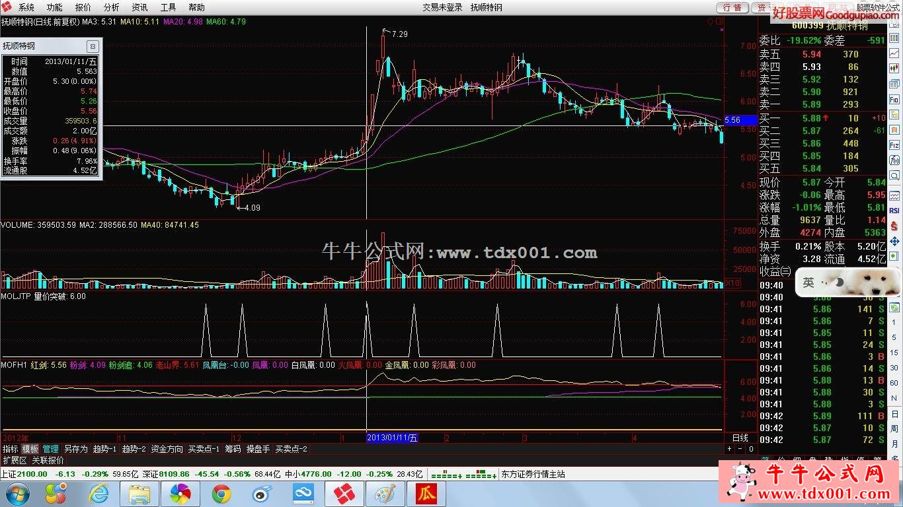Open the 日线 period selector
The image size is (903, 507).
pyautogui.click(x=740, y=438)
